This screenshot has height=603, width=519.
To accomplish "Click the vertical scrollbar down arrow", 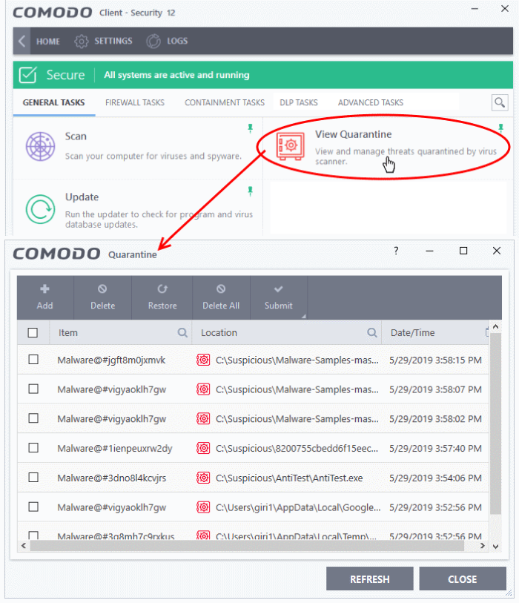I will tap(495, 546).
